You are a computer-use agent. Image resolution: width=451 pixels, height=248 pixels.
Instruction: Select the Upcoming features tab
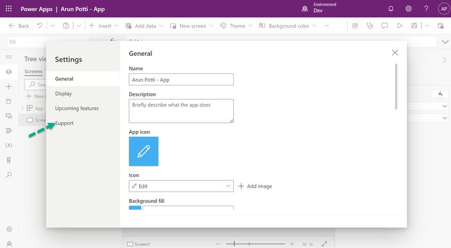click(83, 109)
